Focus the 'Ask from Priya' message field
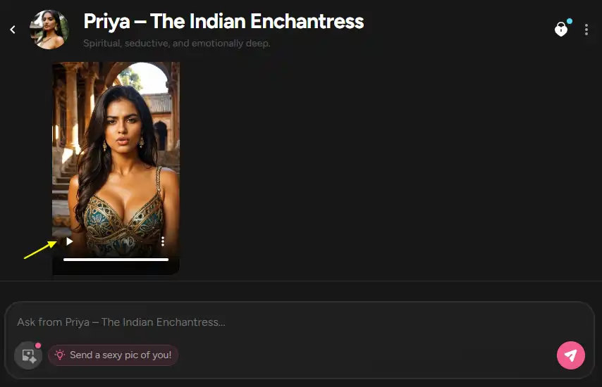602x387 pixels. tap(300, 322)
